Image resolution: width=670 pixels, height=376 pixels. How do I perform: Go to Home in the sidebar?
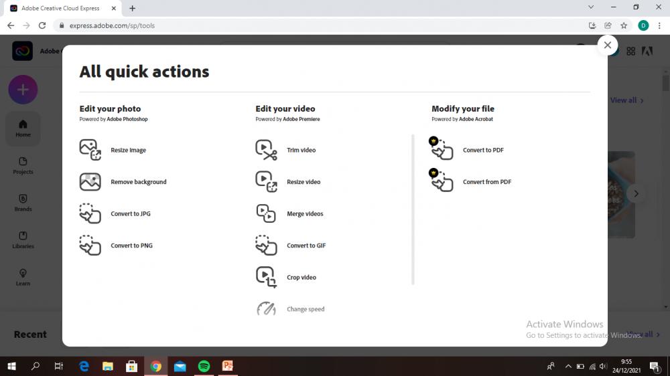click(23, 128)
